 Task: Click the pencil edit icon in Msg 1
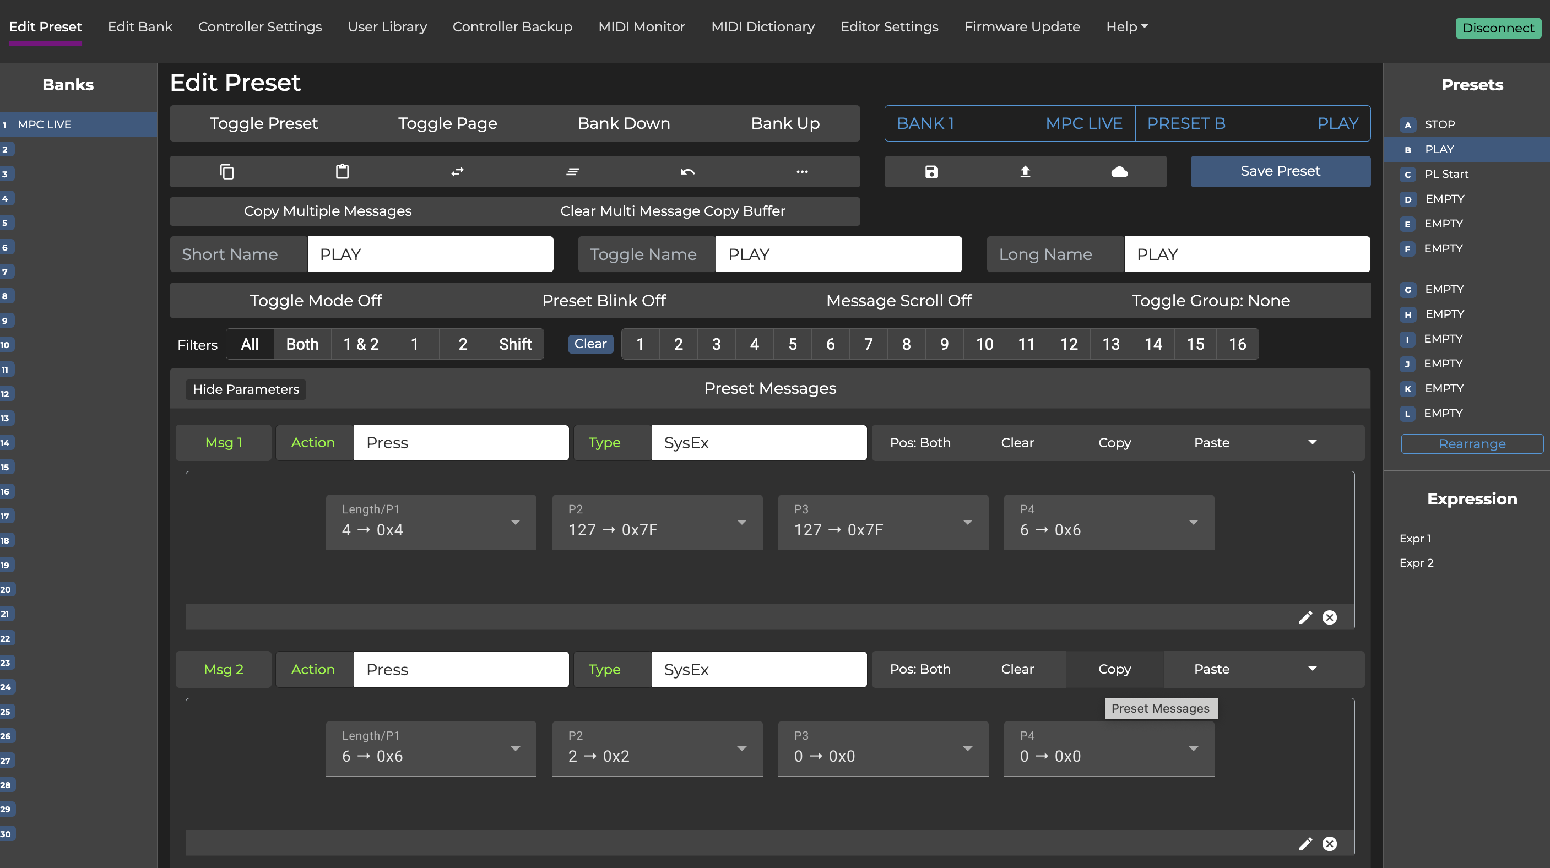[1305, 618]
